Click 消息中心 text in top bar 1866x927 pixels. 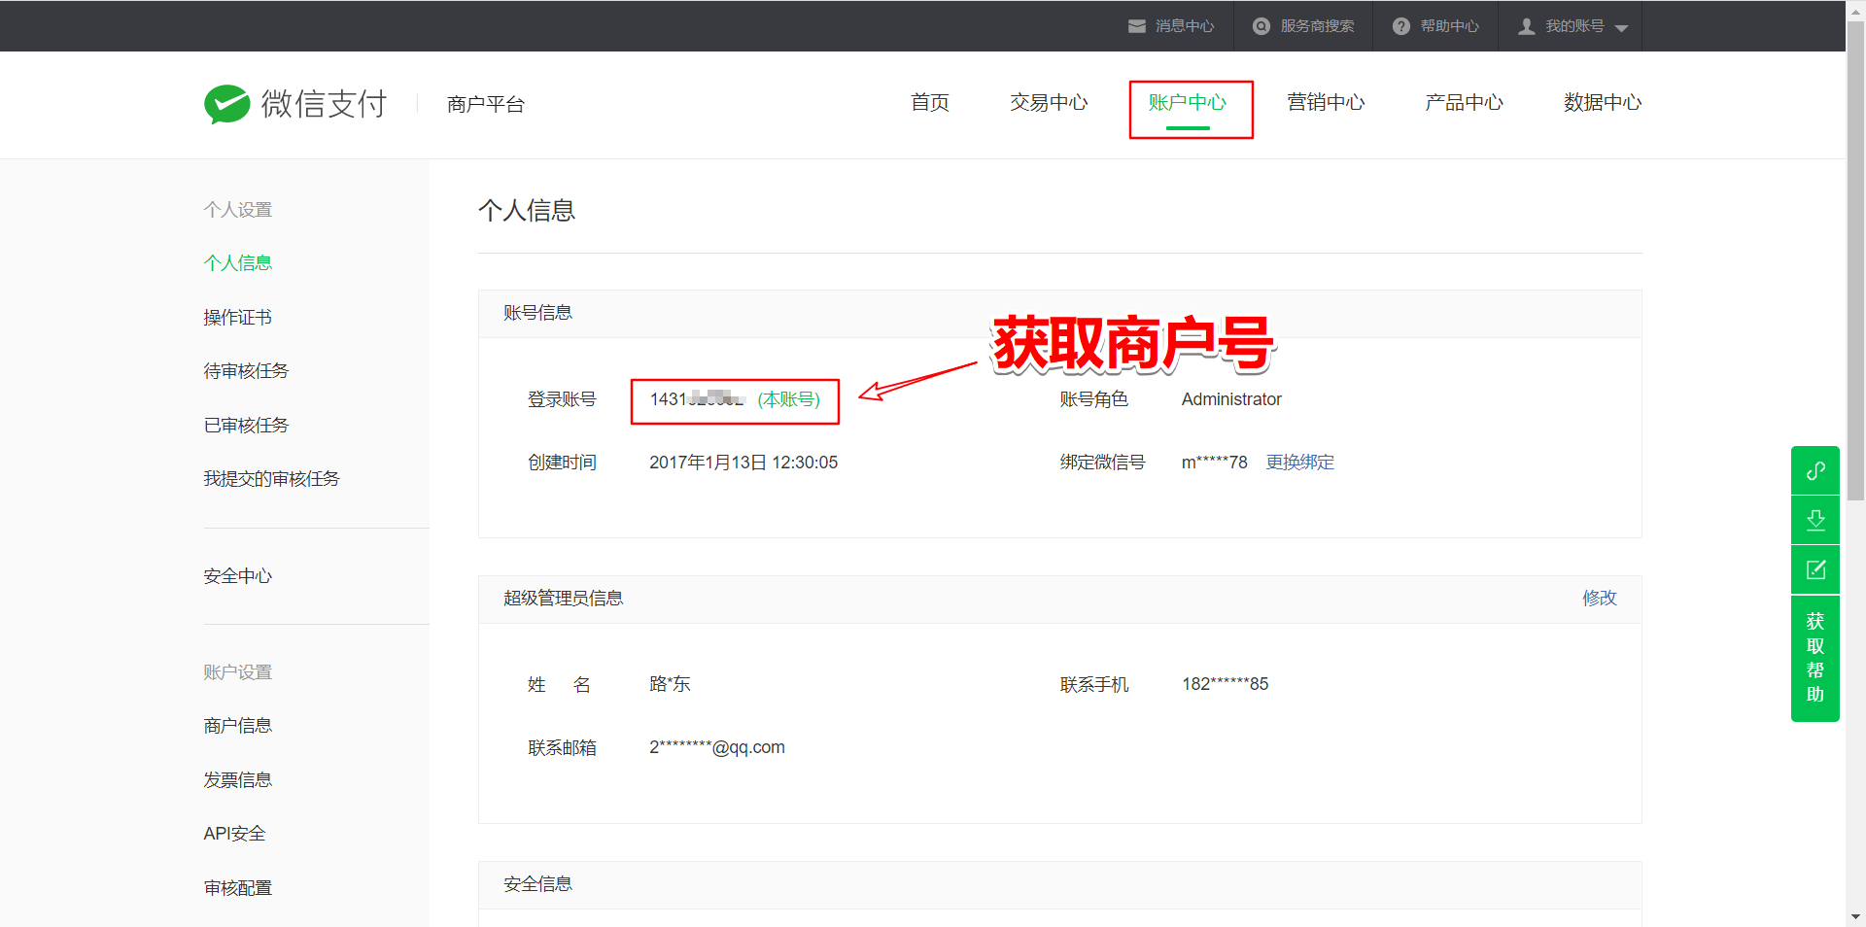(1185, 26)
